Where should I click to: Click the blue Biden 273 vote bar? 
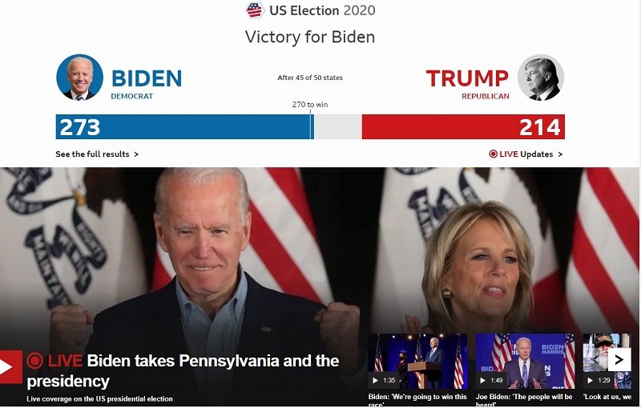pos(185,127)
